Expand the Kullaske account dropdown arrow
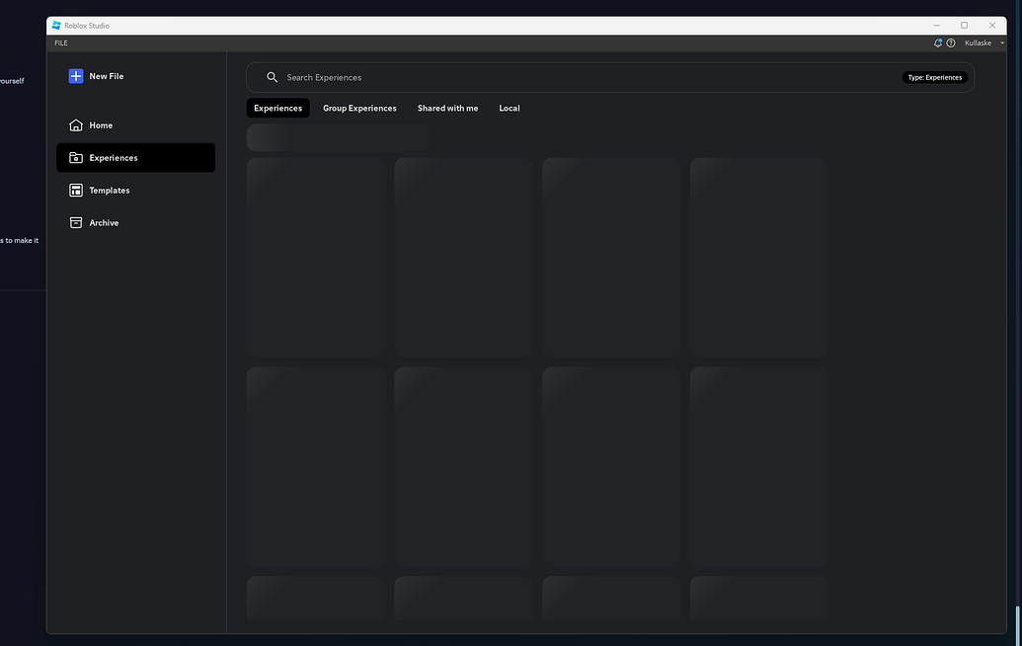This screenshot has height=646, width=1022. coord(1002,43)
